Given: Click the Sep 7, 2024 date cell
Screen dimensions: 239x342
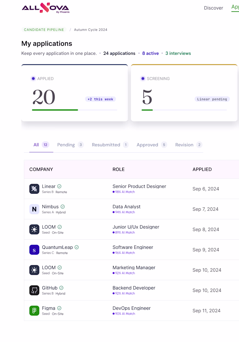Looking at the screenshot, I should coord(205,209).
